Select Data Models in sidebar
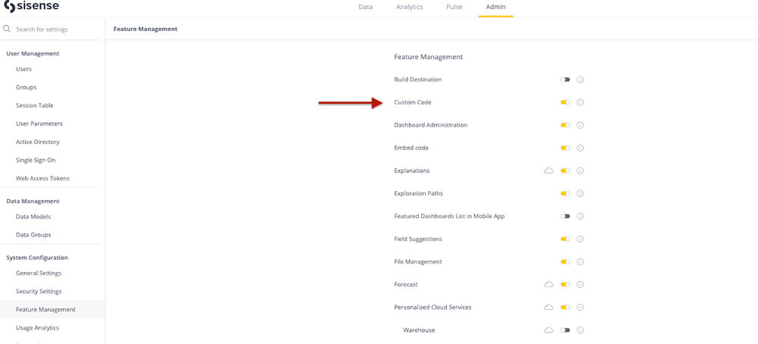This screenshot has width=758, height=344. (33, 217)
